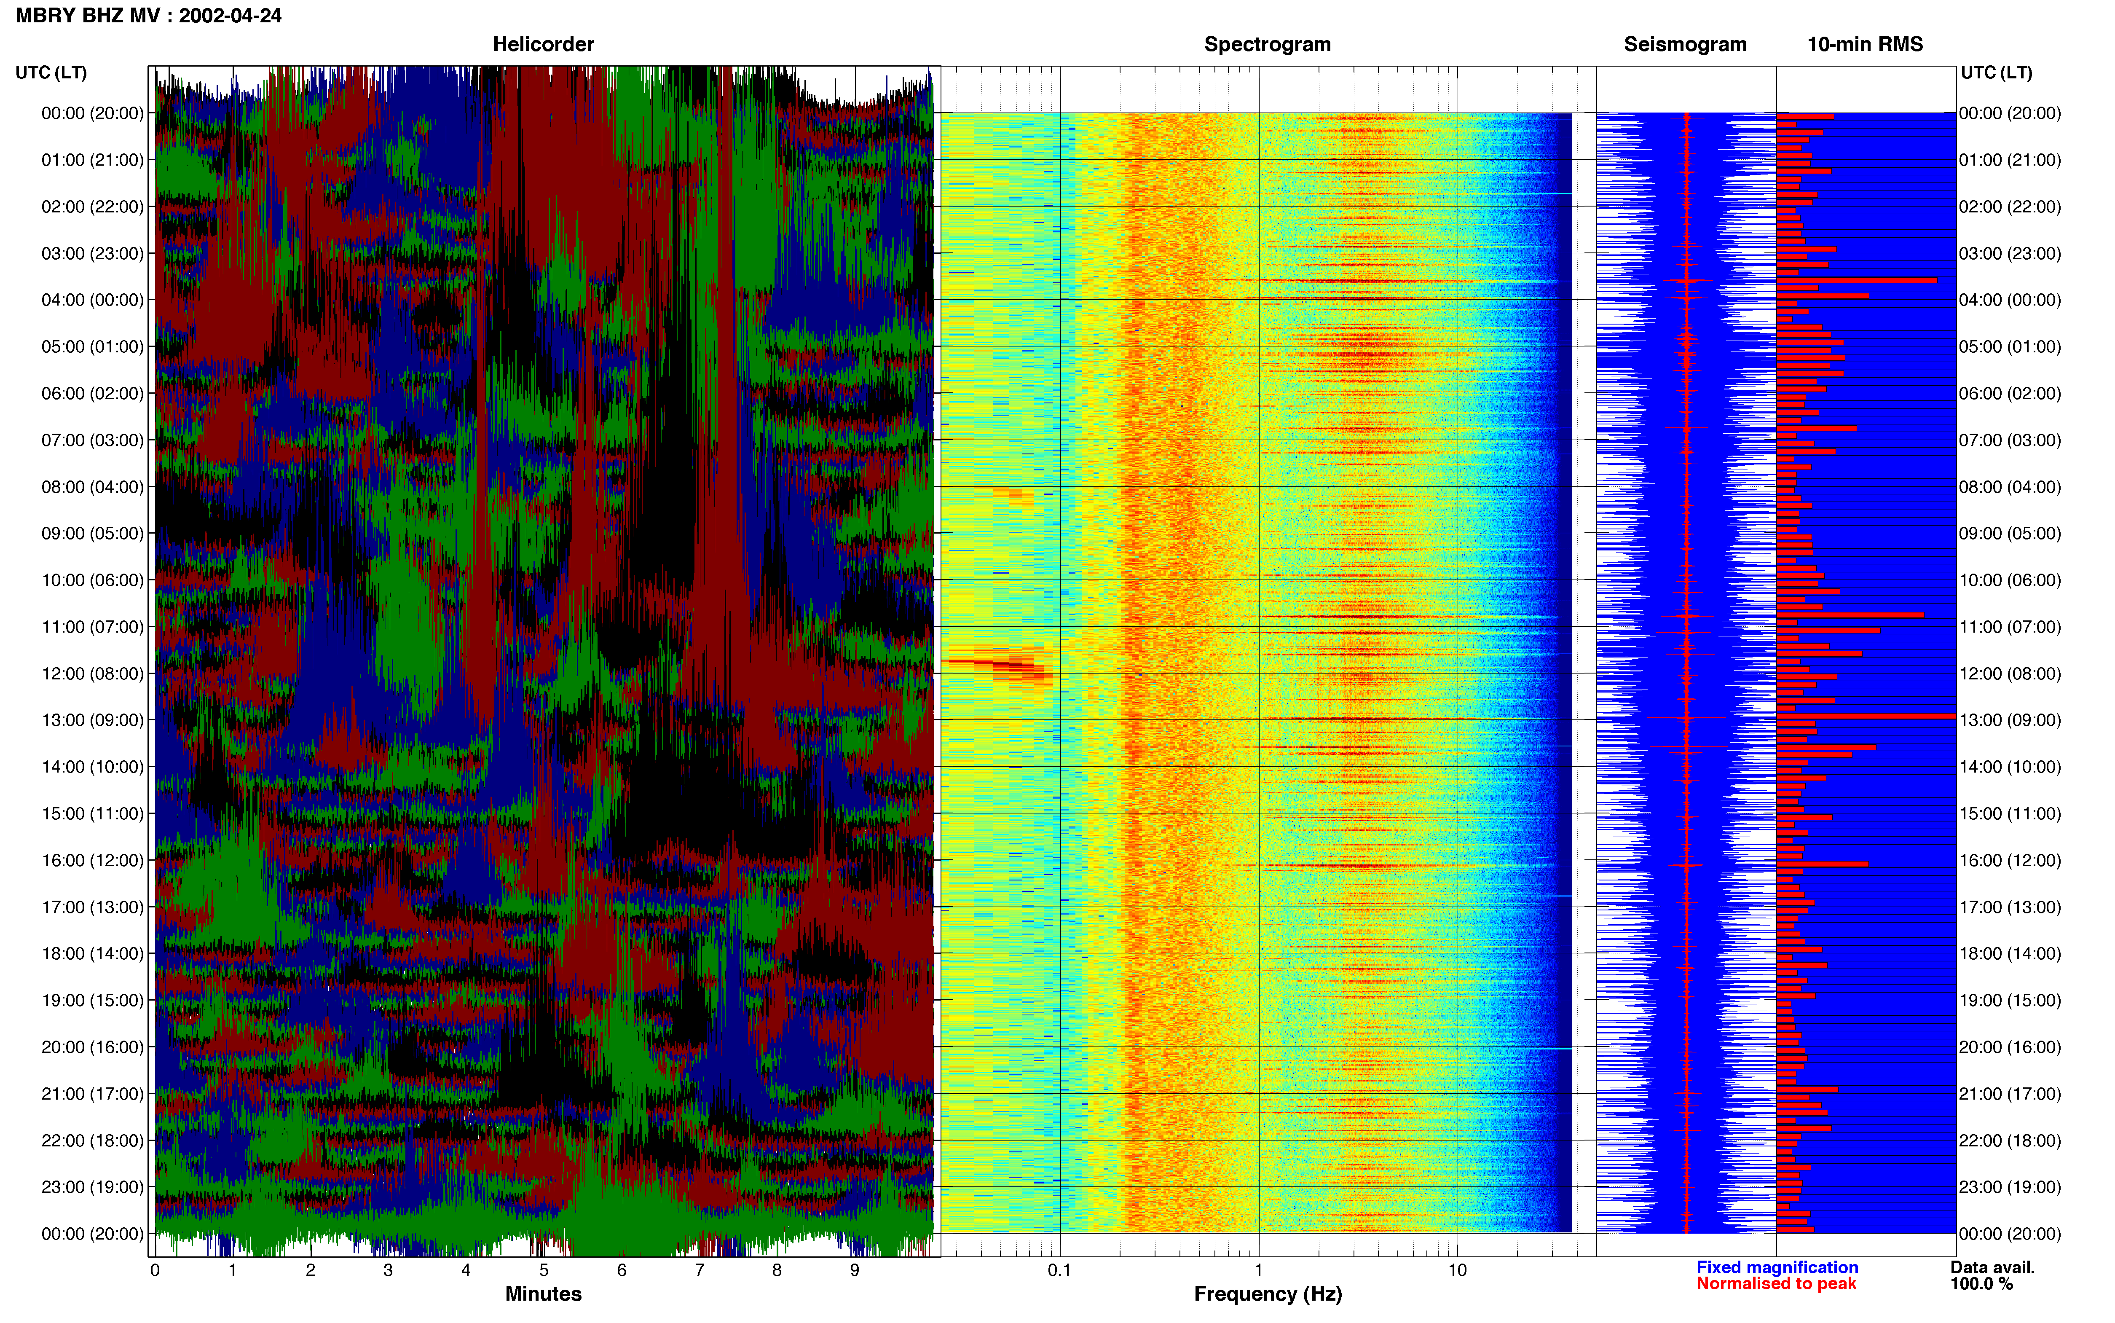Click tick label 1 on Frequency axis
The image size is (2115, 1323).
click(1259, 1270)
